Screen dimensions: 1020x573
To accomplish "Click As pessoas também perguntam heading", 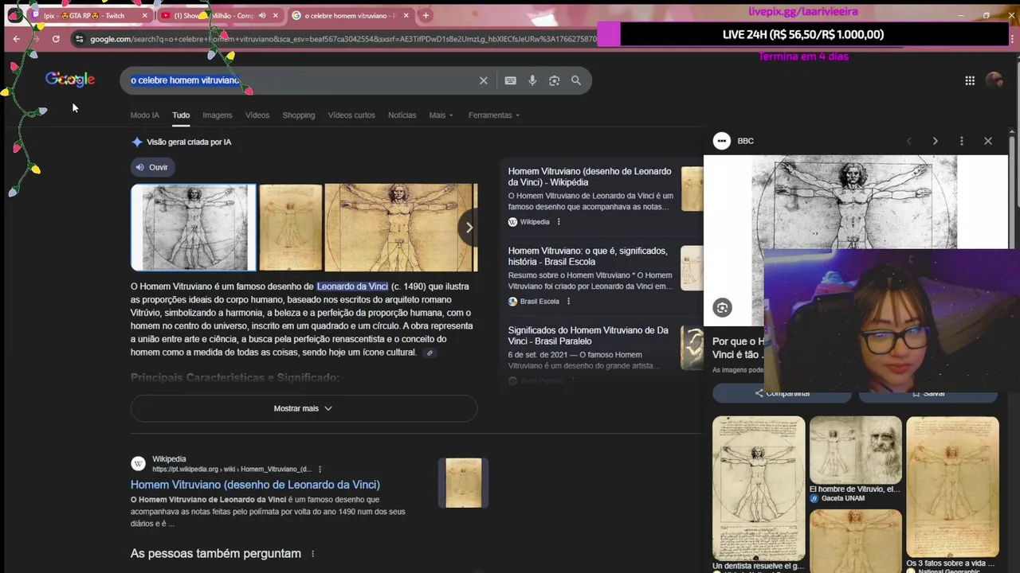I will (216, 554).
